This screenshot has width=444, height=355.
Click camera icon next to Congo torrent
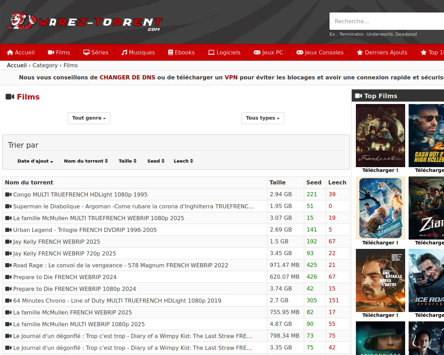point(8,194)
